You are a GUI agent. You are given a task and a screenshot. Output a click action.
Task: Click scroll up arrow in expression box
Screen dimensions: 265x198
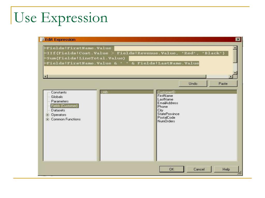(x=235, y=48)
